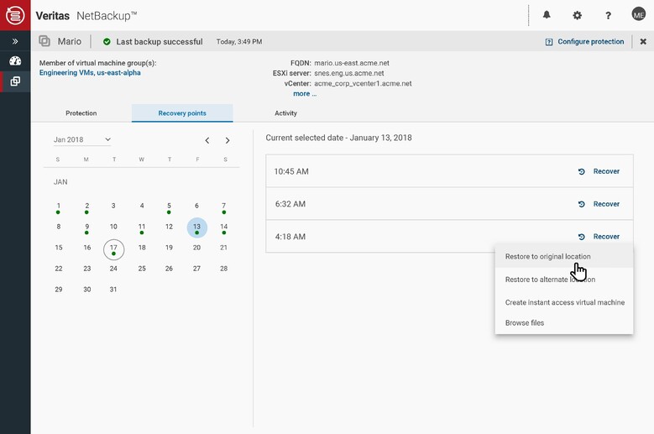This screenshot has height=434, width=654.
Task: Click the more... link under vCenter
Action: click(x=304, y=94)
